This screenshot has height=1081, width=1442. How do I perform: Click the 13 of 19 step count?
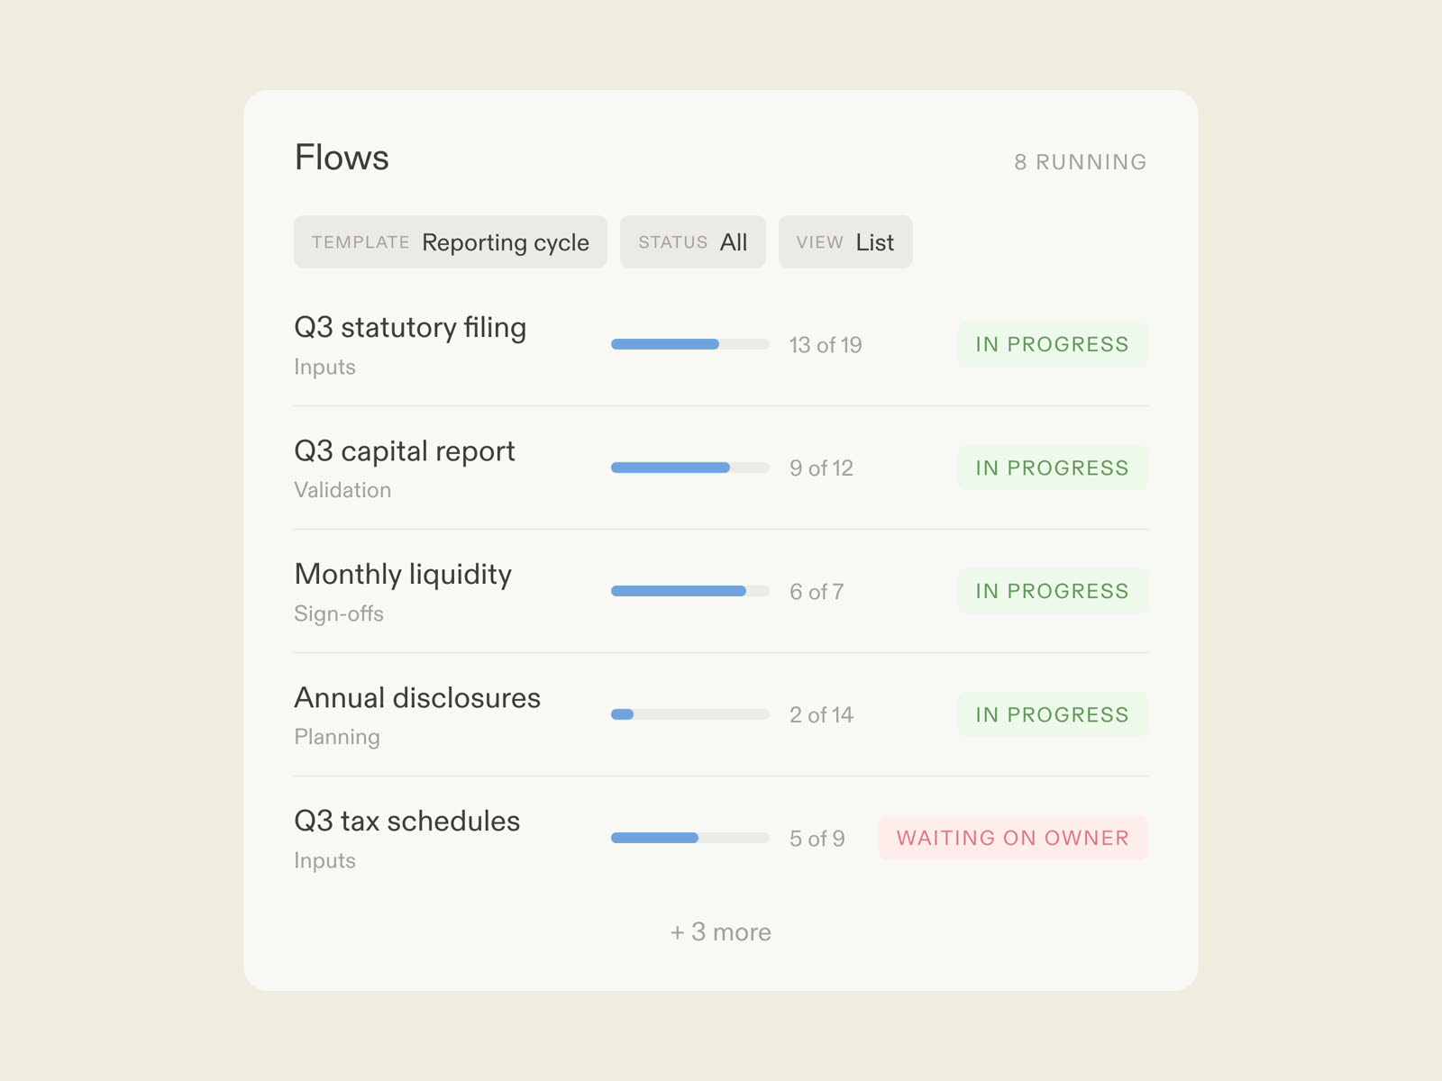(x=826, y=345)
